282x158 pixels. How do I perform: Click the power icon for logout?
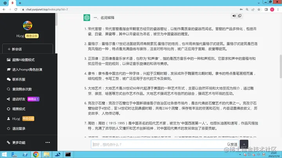coord(9,128)
